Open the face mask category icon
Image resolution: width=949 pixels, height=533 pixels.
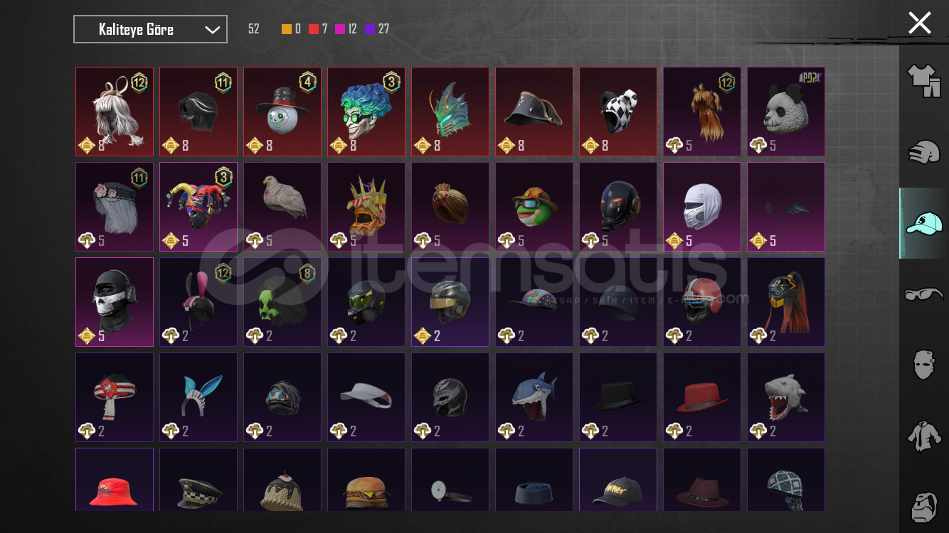coord(923,365)
